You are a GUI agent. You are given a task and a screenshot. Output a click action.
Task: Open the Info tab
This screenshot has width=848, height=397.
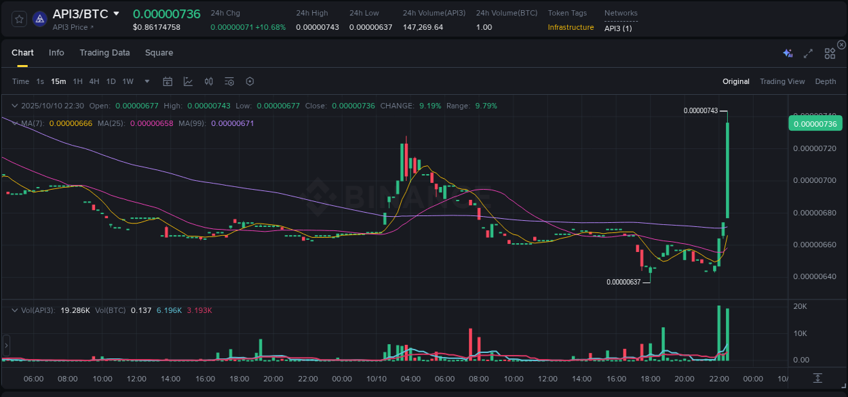(56, 53)
